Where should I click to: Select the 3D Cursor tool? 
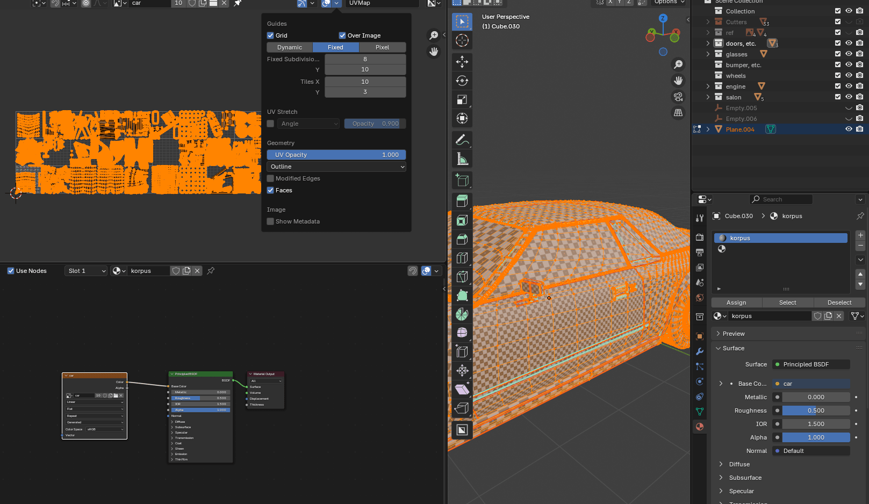click(x=462, y=40)
